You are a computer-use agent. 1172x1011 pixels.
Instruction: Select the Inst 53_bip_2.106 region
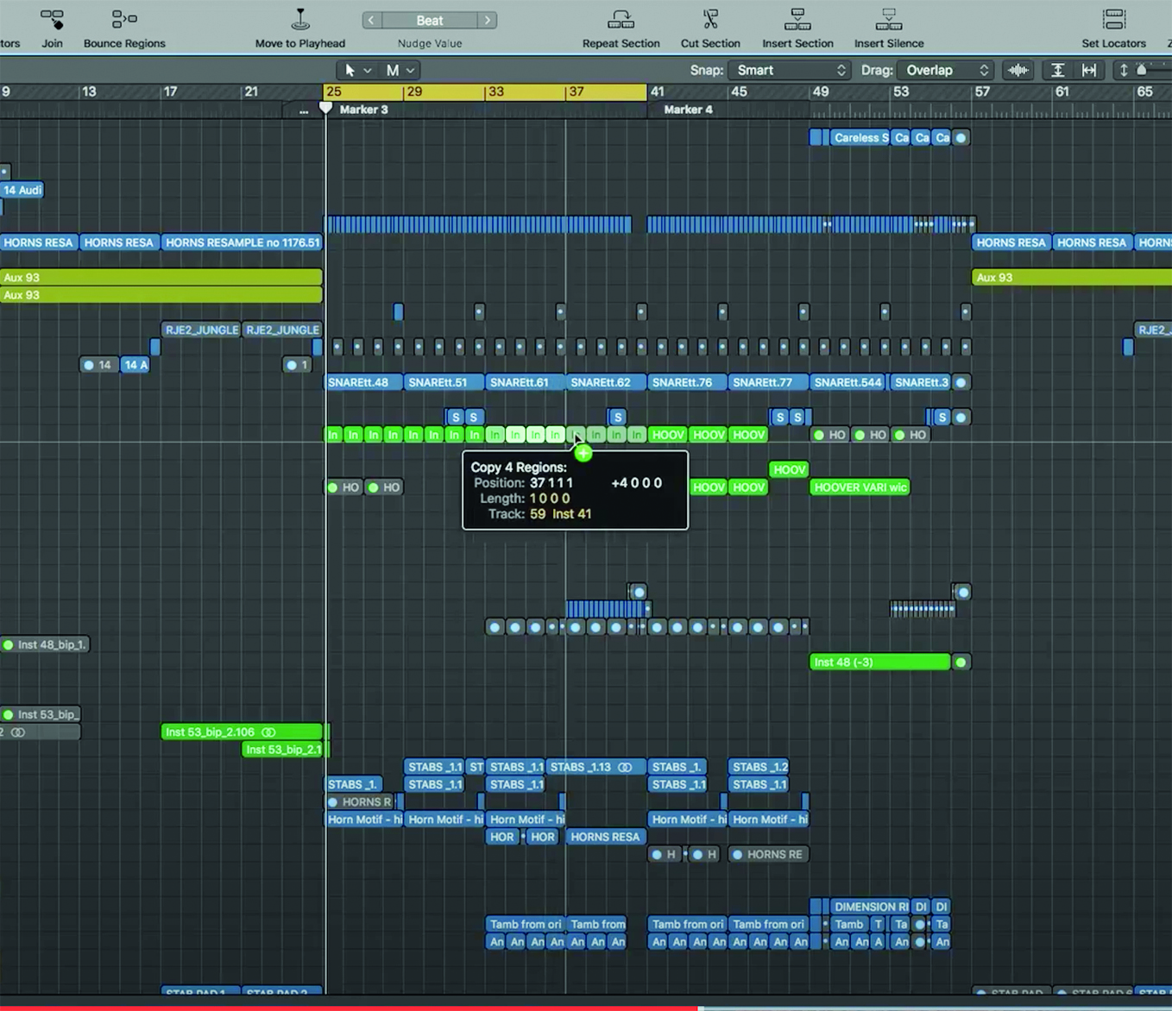(x=242, y=732)
